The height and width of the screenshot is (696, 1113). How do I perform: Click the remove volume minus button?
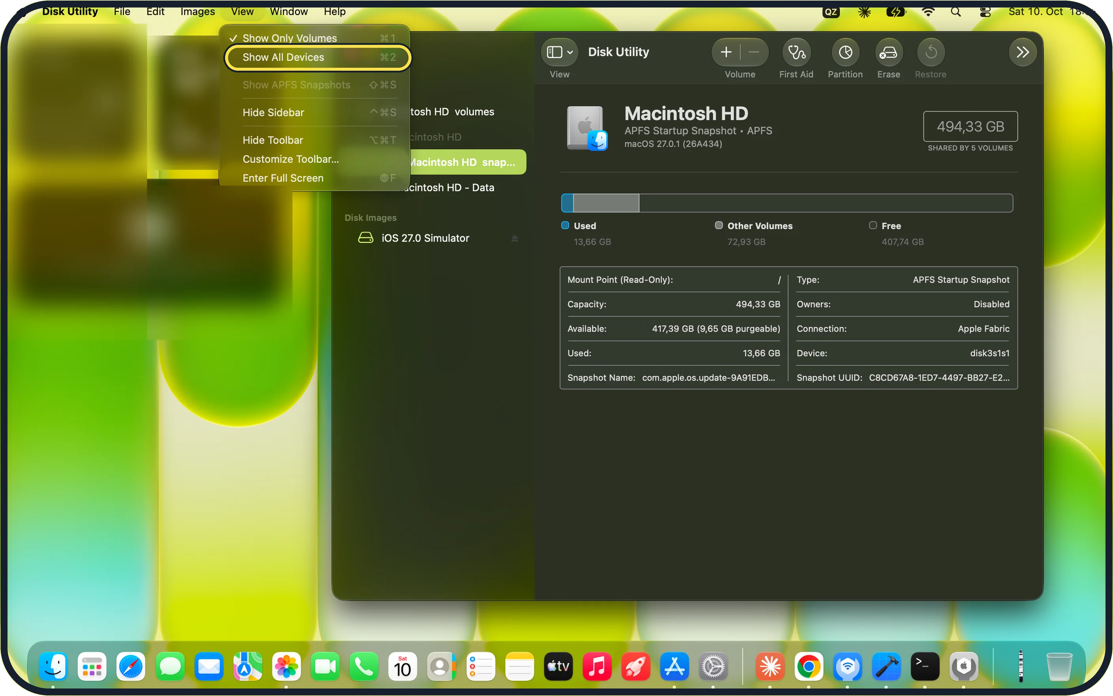tap(754, 53)
